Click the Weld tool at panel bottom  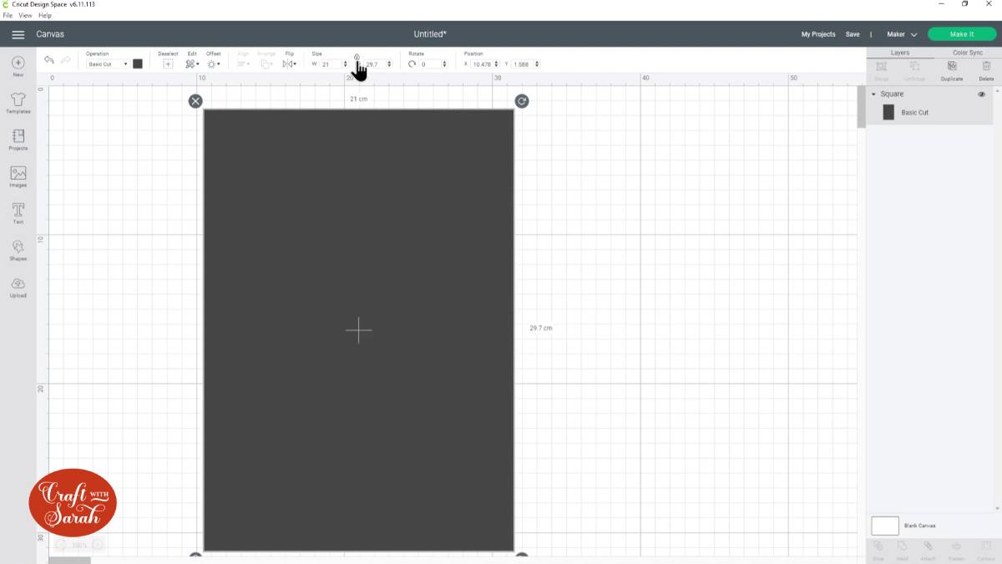click(903, 548)
